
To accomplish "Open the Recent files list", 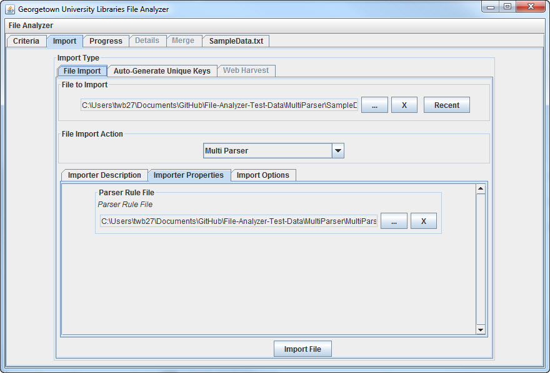I will click(446, 105).
